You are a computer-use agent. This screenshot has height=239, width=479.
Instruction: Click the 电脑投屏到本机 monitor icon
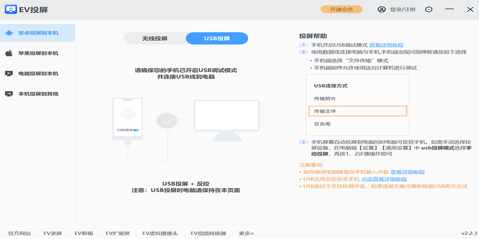pyautogui.click(x=9, y=74)
